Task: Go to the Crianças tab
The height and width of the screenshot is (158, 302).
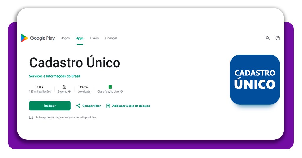Action: coord(111,38)
